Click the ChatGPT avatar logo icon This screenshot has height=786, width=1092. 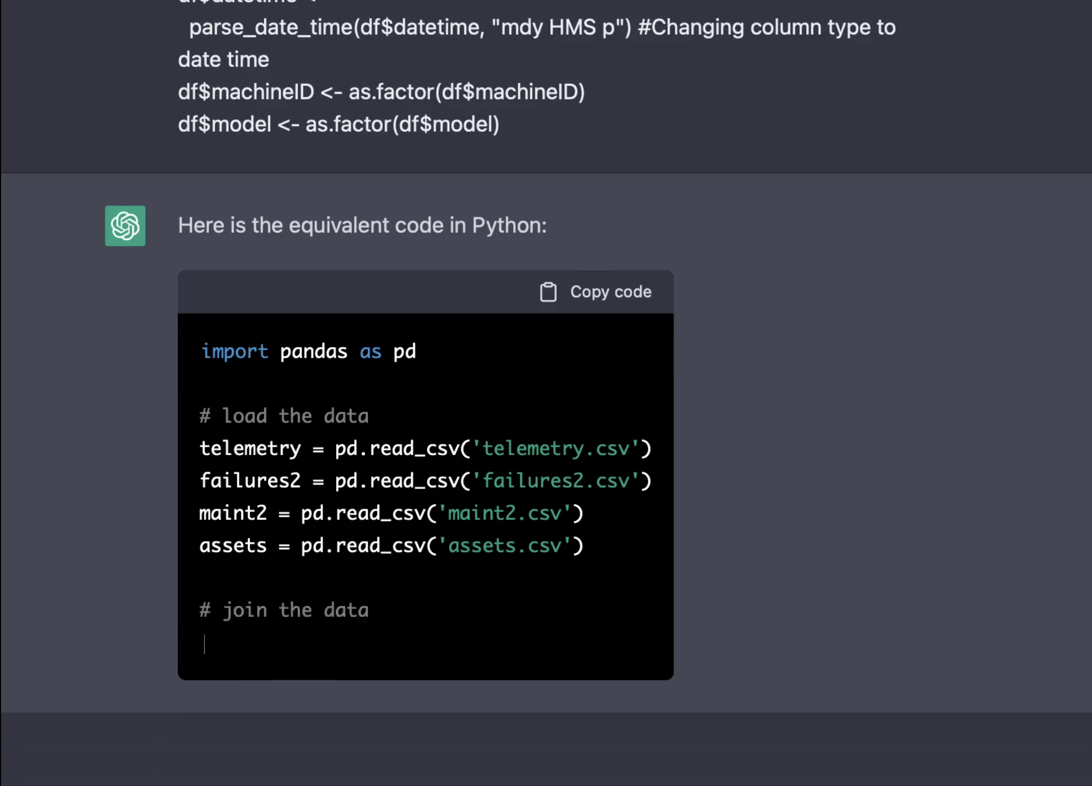(125, 226)
